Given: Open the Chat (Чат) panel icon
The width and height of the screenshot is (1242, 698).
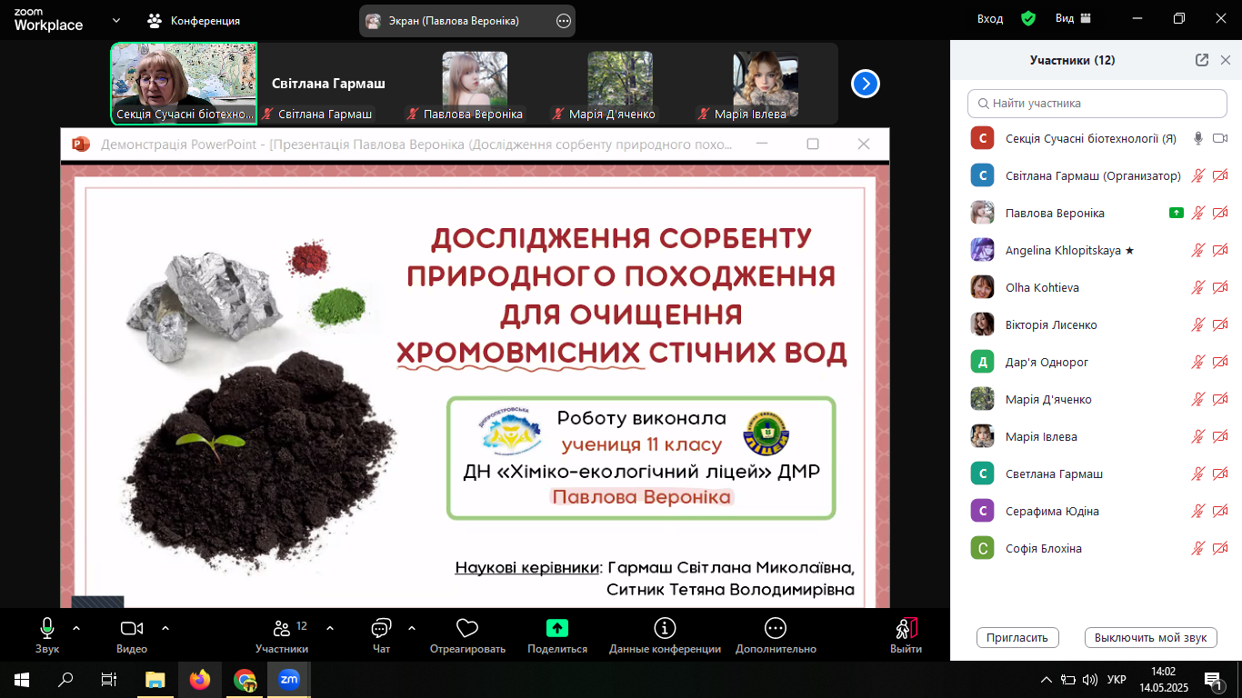Looking at the screenshot, I should tap(381, 628).
